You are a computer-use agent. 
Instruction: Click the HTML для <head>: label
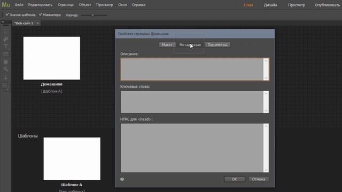tap(136, 119)
